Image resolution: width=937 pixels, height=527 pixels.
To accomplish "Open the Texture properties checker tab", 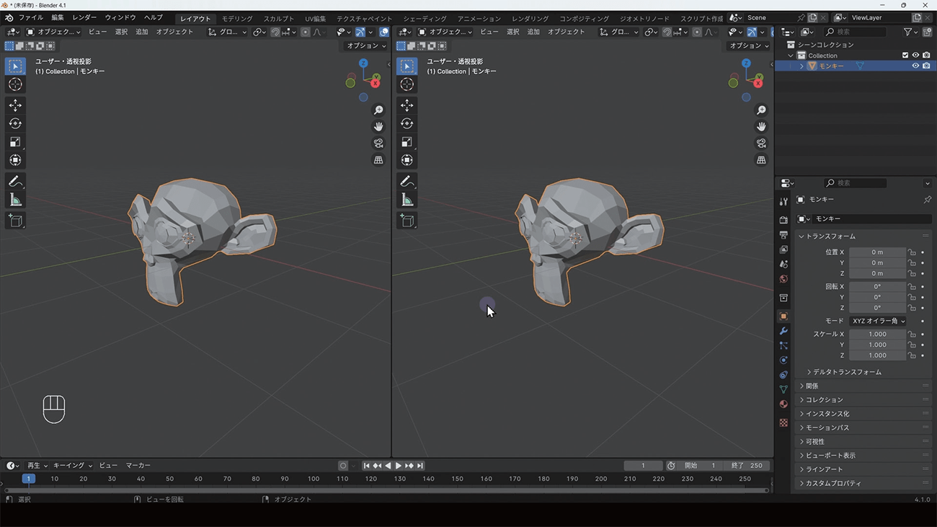I will click(783, 423).
